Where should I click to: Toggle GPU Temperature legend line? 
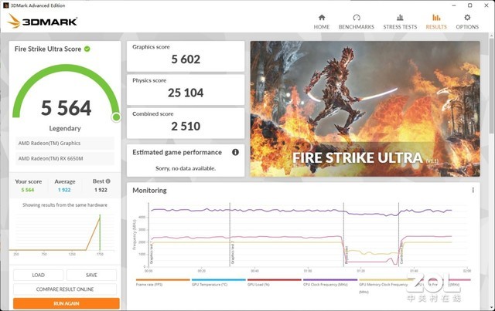[218, 282]
